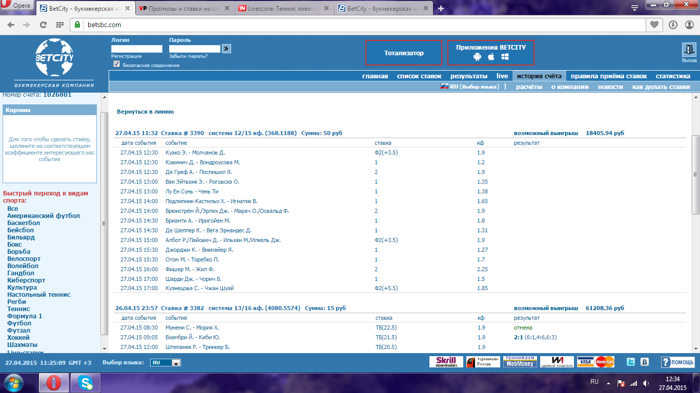The width and height of the screenshot is (700, 393).
Task: Select Теннис in the sports list
Action: pos(18,309)
